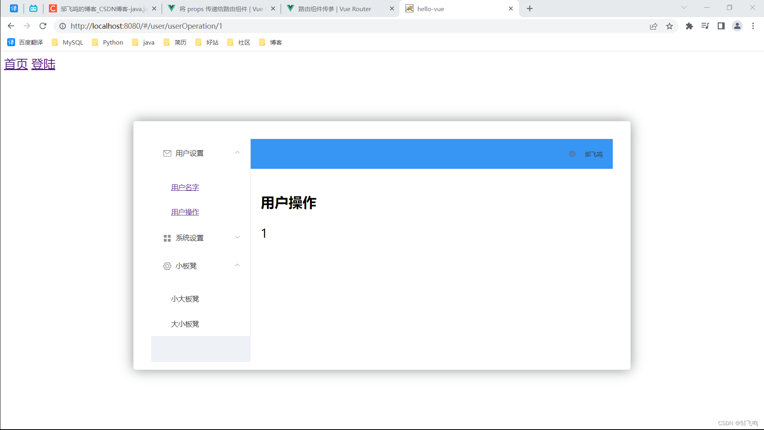764x430 pixels.
Task: Open the 博客 bookmark folder
Action: [x=271, y=42]
